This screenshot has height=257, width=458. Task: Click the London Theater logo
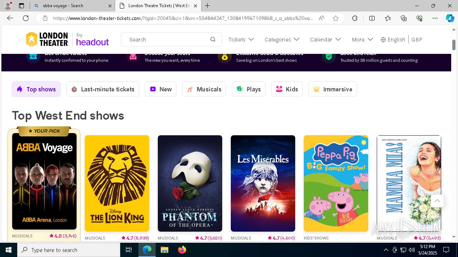point(47,40)
